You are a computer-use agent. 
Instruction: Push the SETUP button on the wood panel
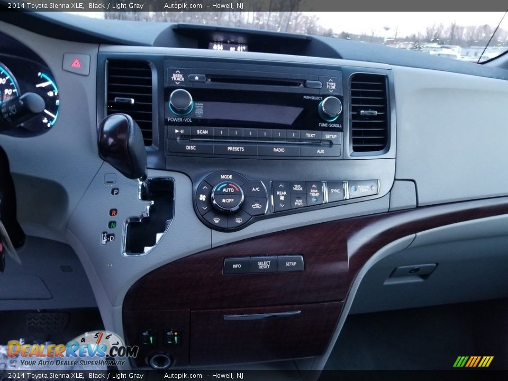click(291, 264)
